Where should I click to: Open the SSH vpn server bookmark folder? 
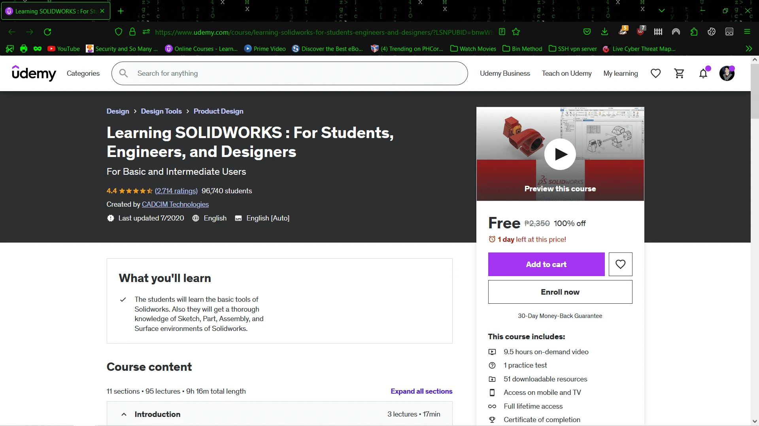pyautogui.click(x=573, y=49)
